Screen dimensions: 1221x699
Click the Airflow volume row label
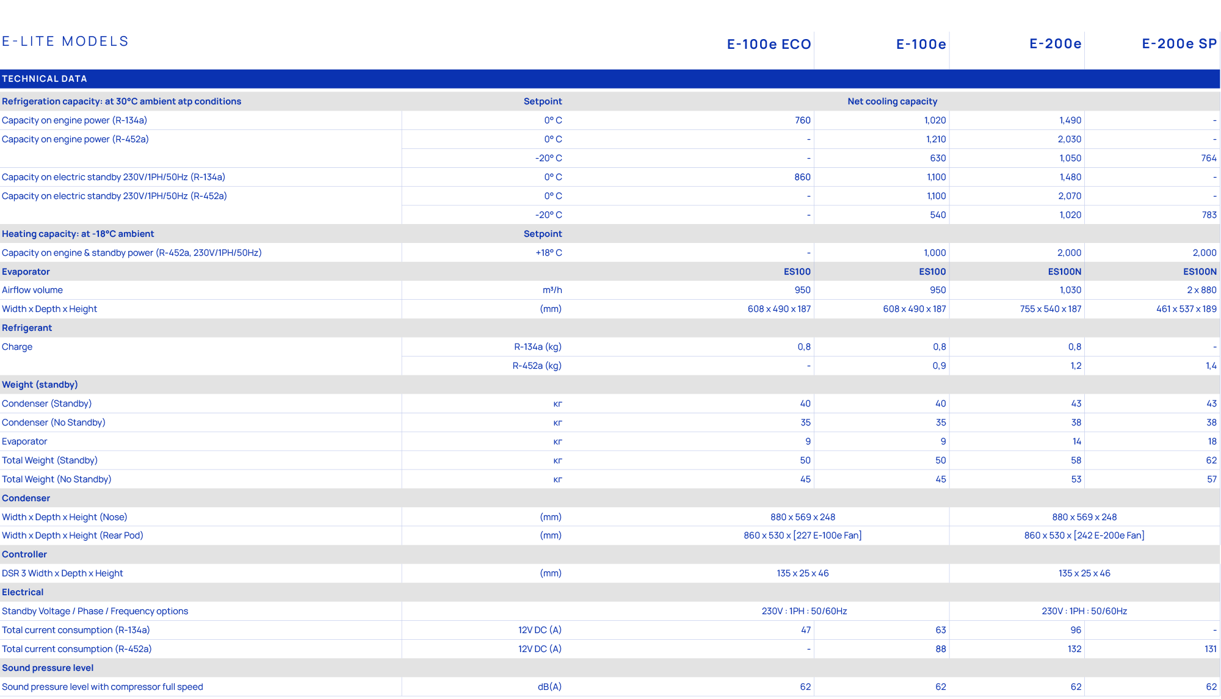click(32, 290)
